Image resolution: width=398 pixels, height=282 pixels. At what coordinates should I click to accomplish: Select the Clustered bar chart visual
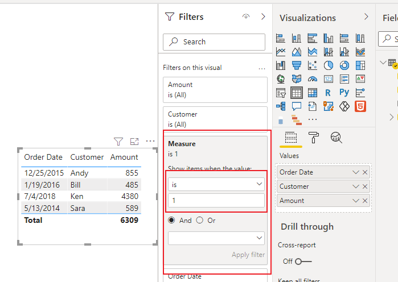(313, 38)
